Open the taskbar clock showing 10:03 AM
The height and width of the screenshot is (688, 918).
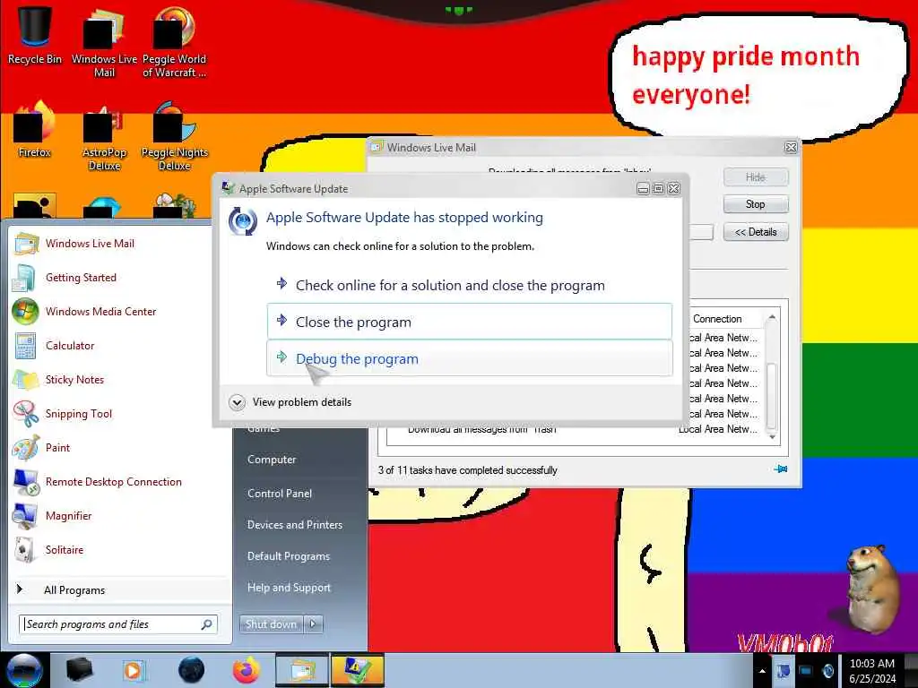click(871, 671)
